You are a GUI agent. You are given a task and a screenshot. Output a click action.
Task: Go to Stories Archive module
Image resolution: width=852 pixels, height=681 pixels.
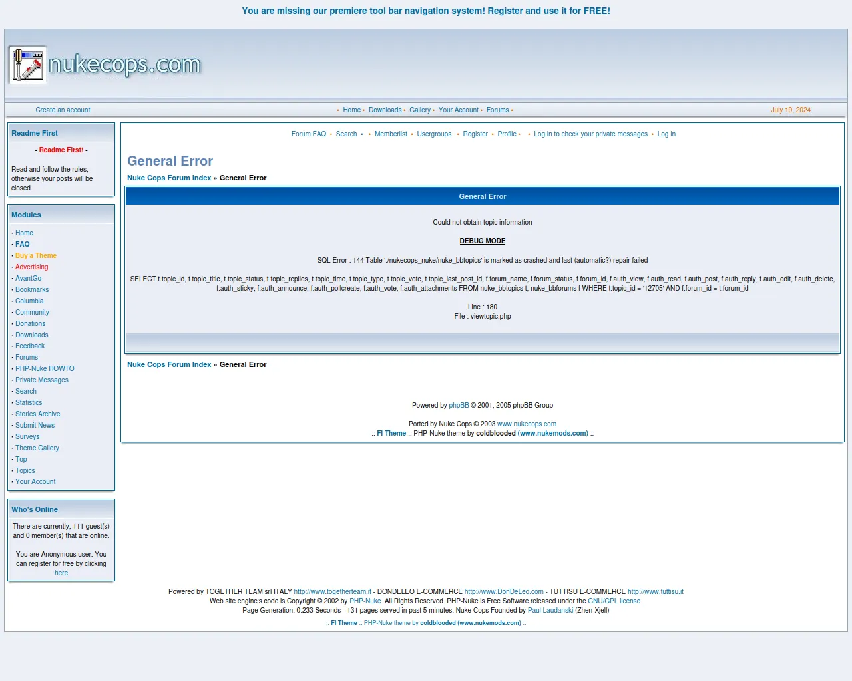click(x=37, y=414)
